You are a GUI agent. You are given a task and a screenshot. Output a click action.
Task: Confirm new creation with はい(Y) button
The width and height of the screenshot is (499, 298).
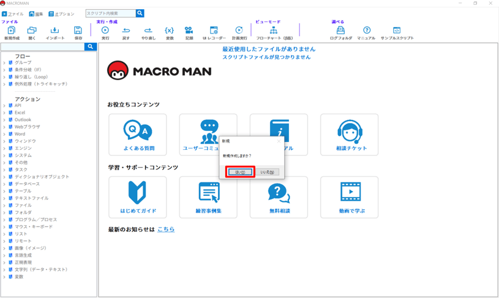[240, 172]
